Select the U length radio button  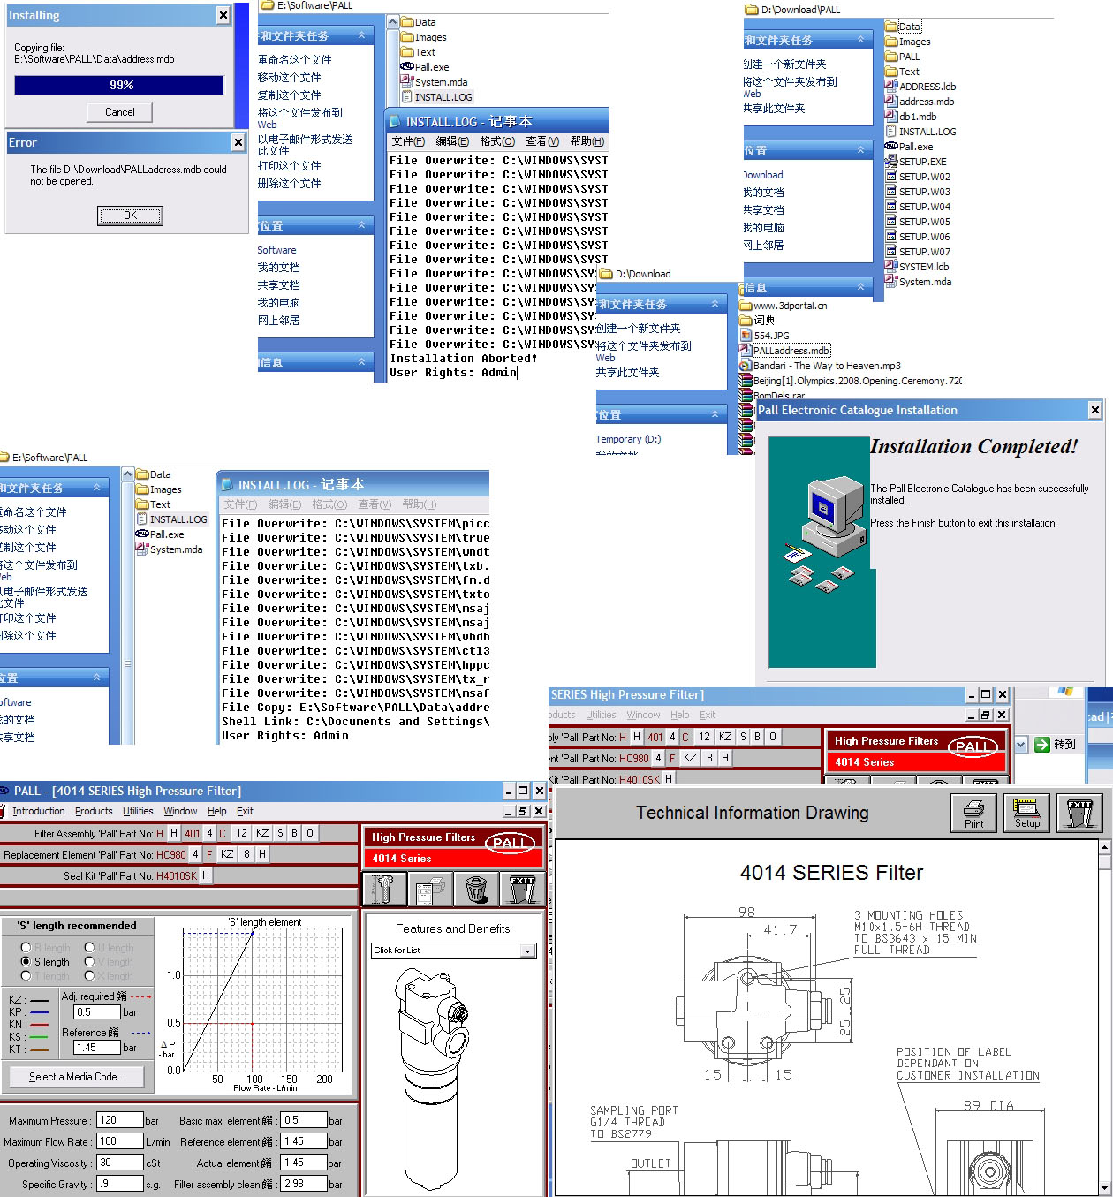coord(89,947)
